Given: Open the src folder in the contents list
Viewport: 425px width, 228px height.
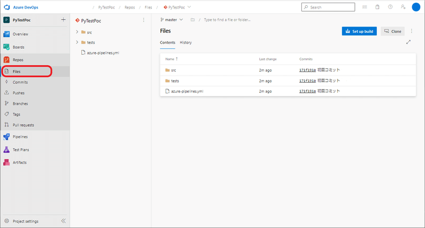Looking at the screenshot, I should (x=174, y=70).
